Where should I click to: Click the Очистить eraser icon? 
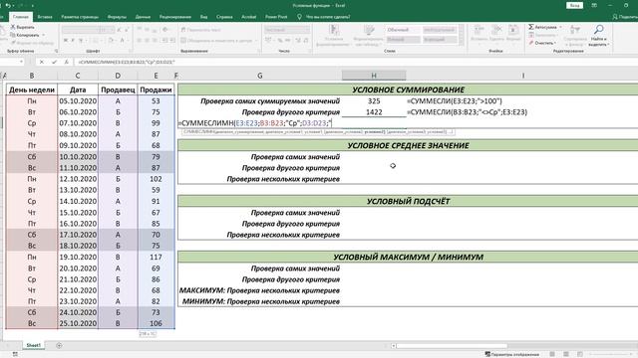point(531,43)
